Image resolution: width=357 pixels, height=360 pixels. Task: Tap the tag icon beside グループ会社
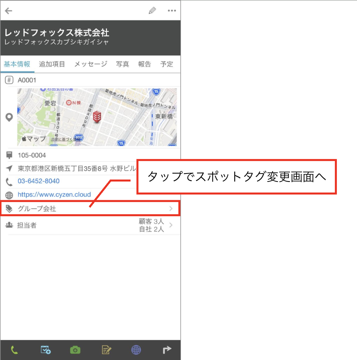pos(9,209)
